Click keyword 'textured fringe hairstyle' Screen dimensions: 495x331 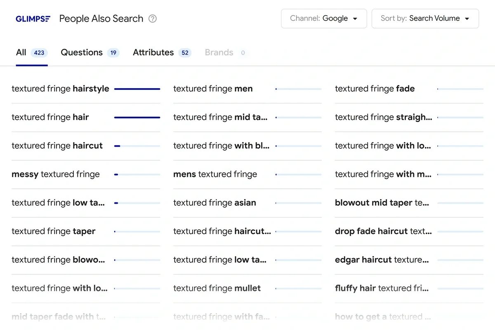pos(60,89)
